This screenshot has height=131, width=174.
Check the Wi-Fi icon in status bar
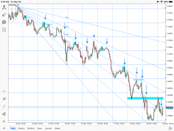click(x=161, y=2)
